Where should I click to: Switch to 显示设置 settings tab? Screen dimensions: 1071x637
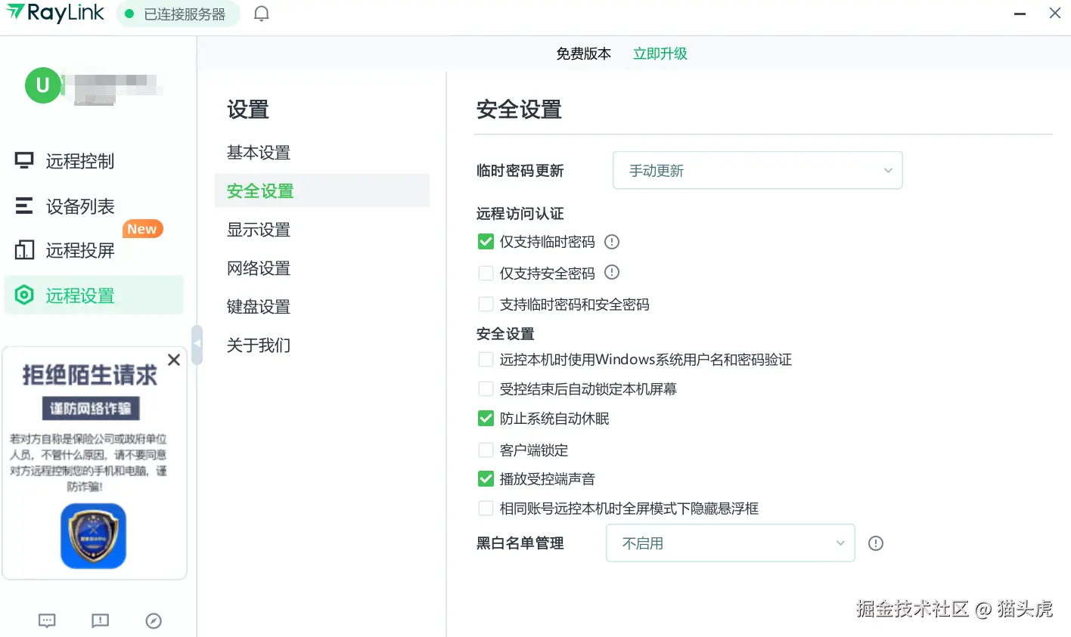(259, 230)
